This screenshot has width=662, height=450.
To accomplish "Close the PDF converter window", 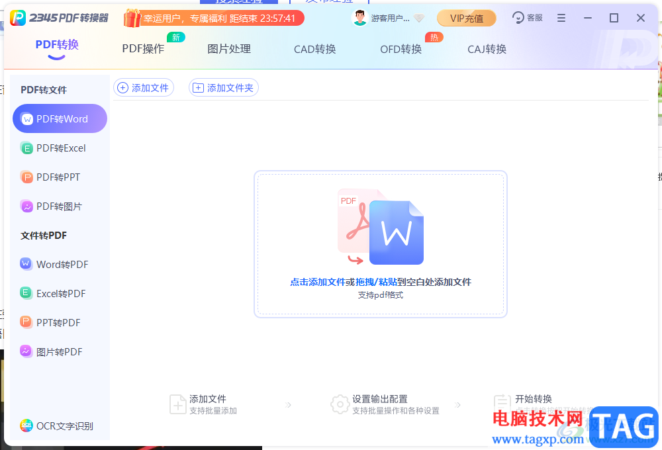I will point(640,18).
